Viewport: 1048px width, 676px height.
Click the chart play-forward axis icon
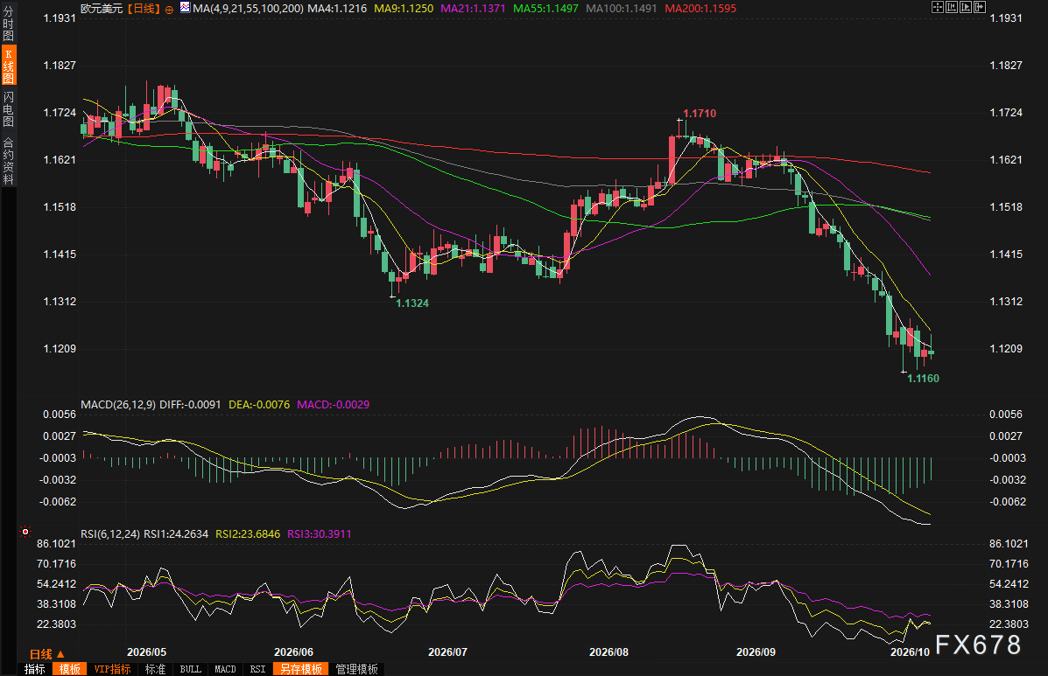click(x=966, y=7)
